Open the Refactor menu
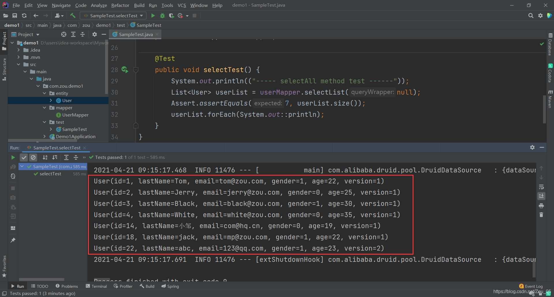This screenshot has width=554, height=297. pyautogui.click(x=120, y=5)
